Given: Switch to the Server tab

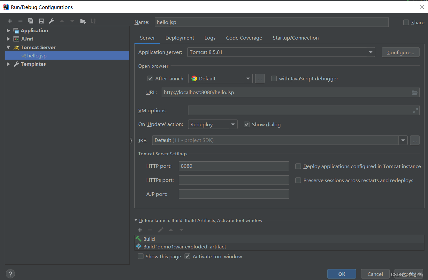Looking at the screenshot, I should tap(147, 38).
